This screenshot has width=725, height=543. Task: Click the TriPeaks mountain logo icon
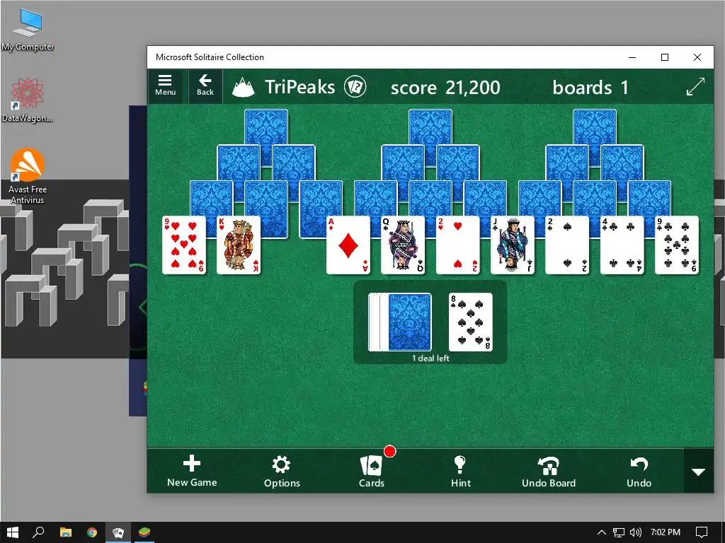point(244,87)
